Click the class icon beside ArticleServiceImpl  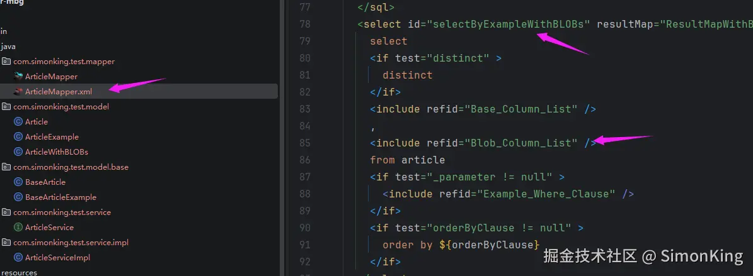tap(19, 257)
